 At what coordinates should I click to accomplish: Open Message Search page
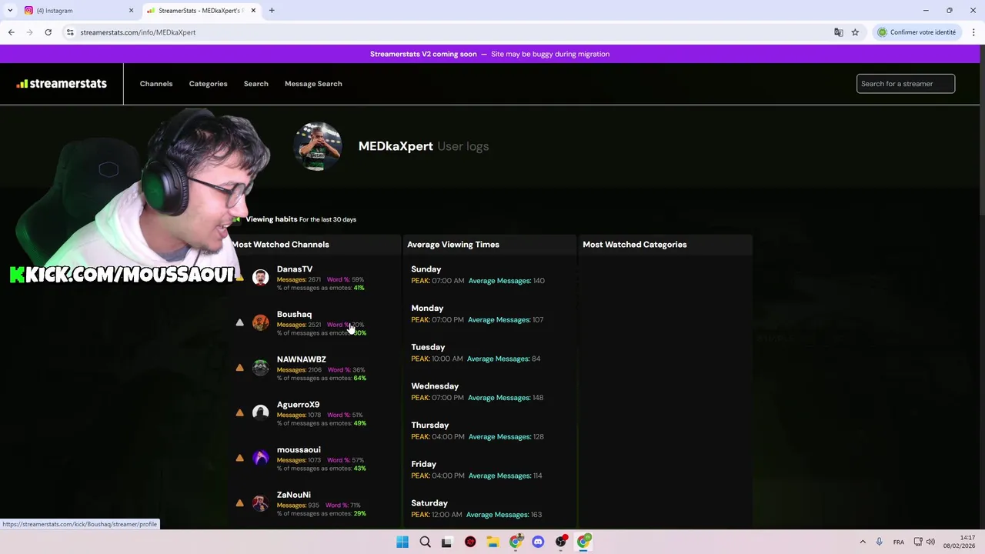313,84
